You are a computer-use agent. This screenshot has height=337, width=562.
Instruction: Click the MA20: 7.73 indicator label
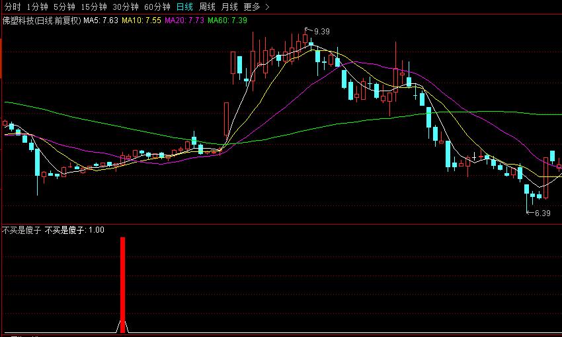tap(184, 20)
